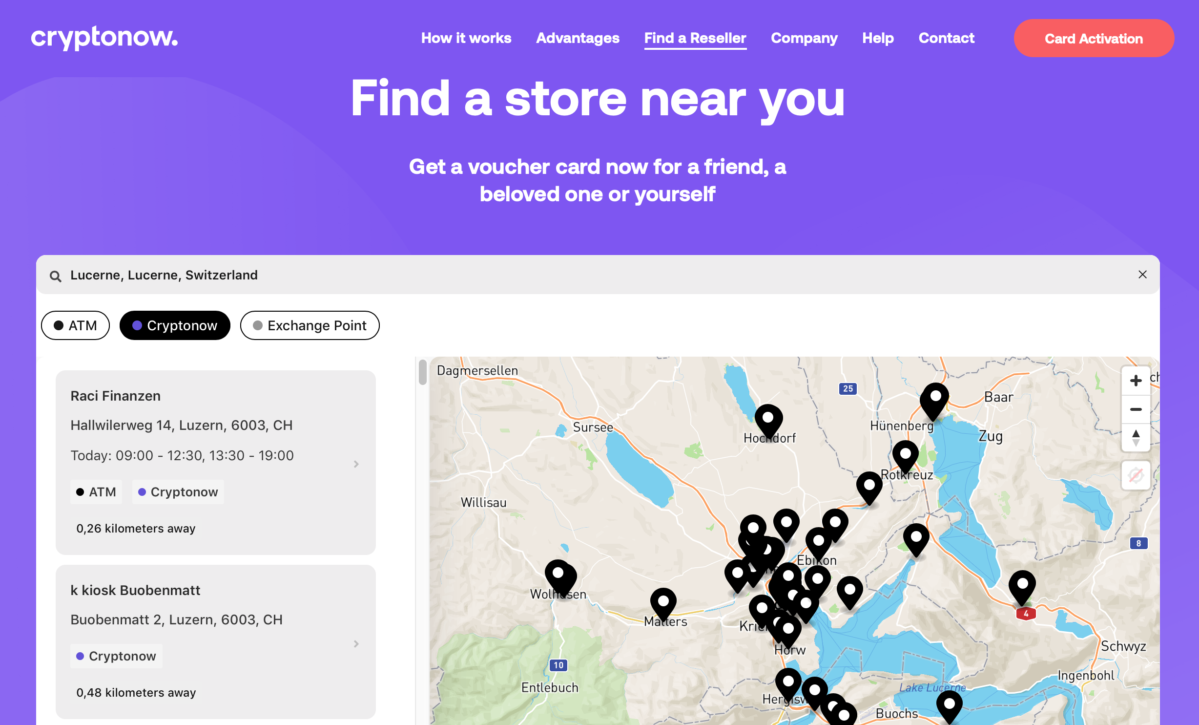The image size is (1199, 725).
Task: Click the Zug map label
Action: tap(991, 436)
